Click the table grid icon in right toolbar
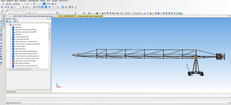Image resolution: width=231 pixels, height=105 pixels. tap(134, 13)
